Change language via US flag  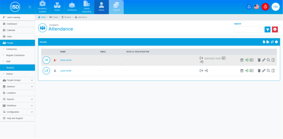coord(256,7)
